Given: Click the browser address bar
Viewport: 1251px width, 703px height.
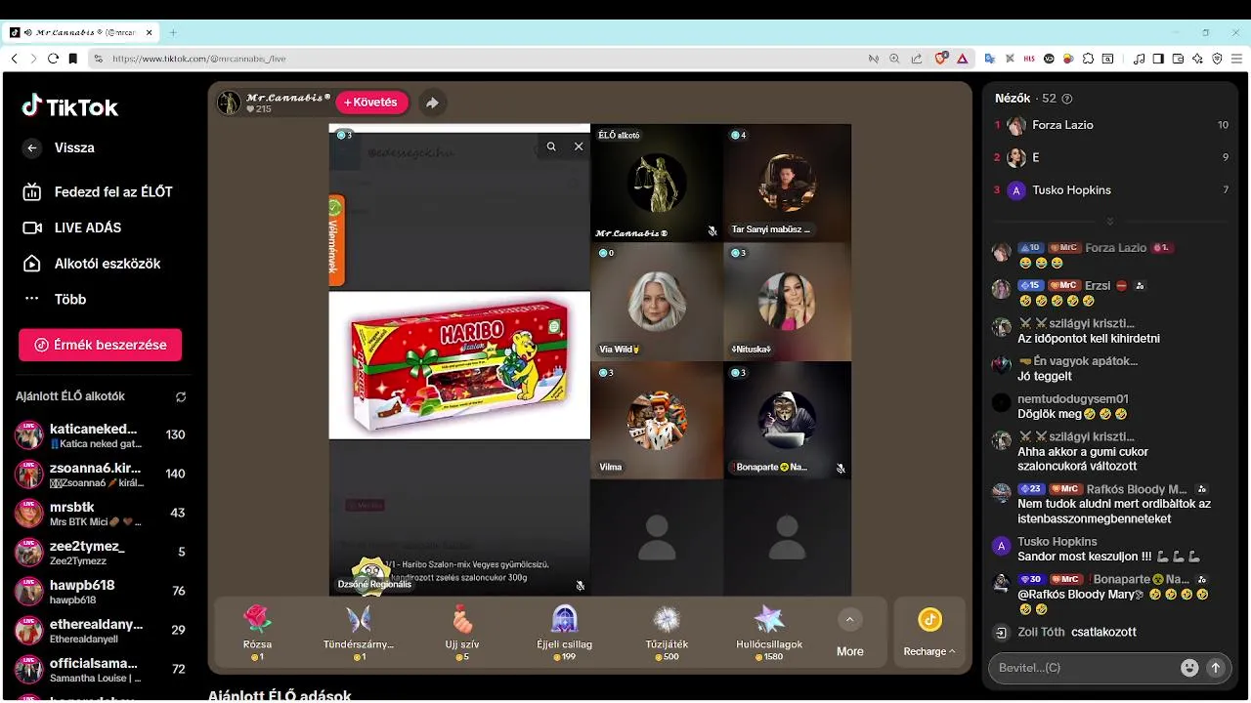Looking at the screenshot, I should tap(479, 59).
